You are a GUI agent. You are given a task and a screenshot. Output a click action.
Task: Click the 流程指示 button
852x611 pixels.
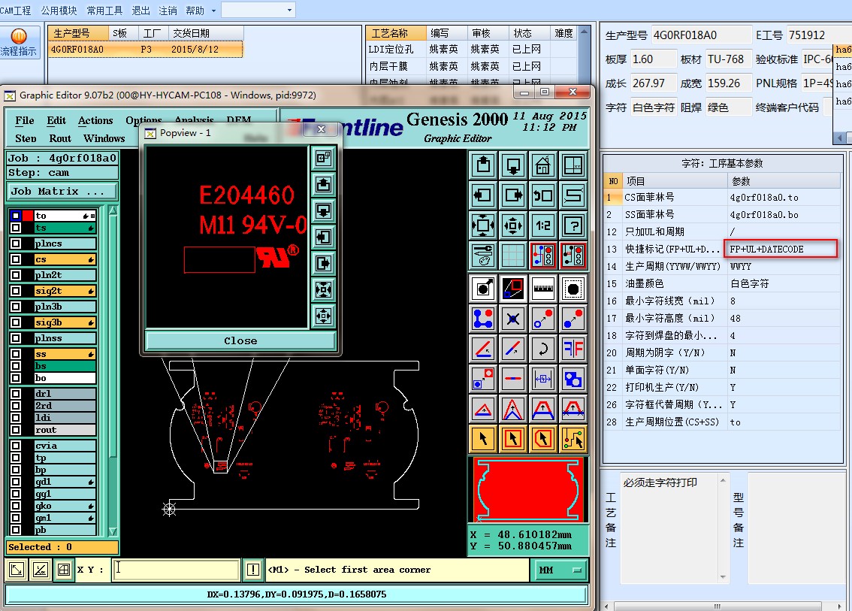(x=19, y=42)
